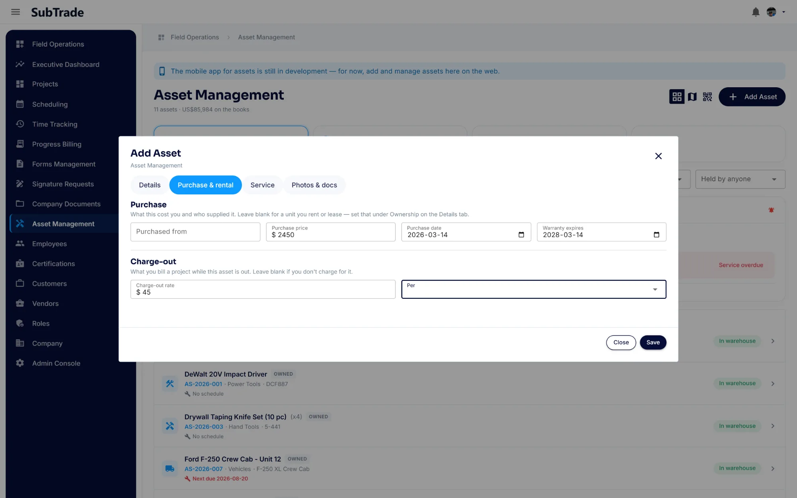Click the Progress Billing icon
Viewport: 797px width, 498px height.
click(20, 144)
